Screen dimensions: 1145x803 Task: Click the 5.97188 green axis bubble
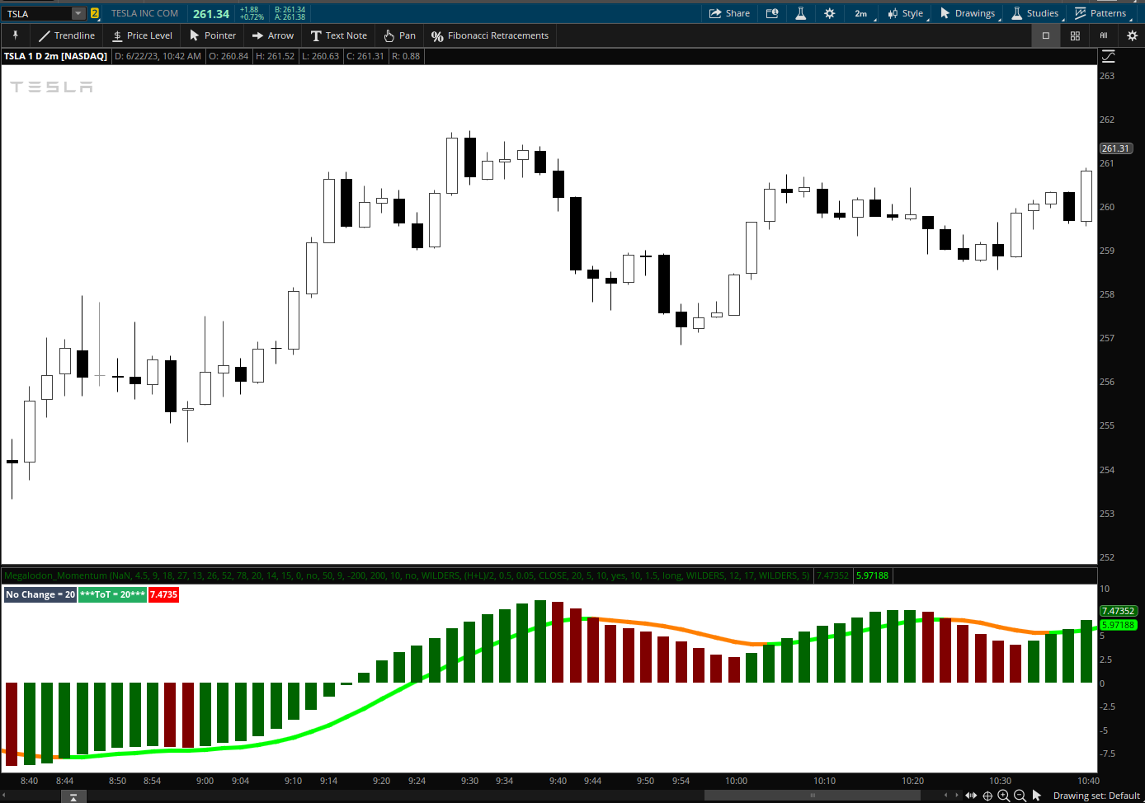pos(1119,625)
